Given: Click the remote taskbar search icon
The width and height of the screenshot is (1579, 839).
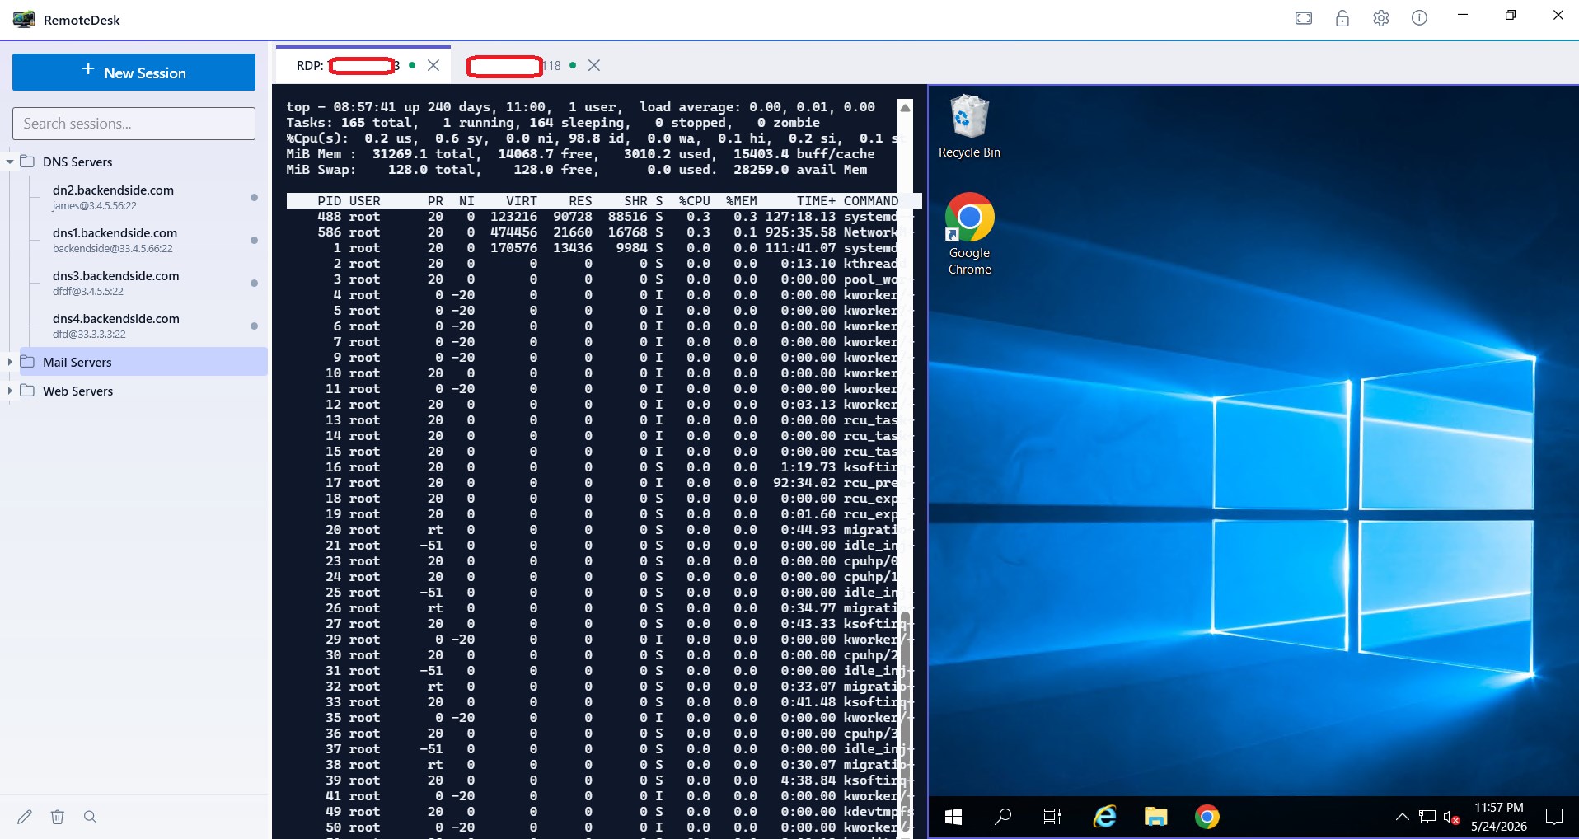Looking at the screenshot, I should [1003, 817].
